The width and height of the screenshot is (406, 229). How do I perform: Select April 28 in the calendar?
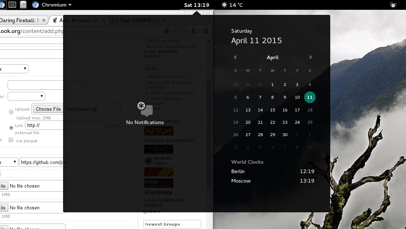tap(260, 135)
